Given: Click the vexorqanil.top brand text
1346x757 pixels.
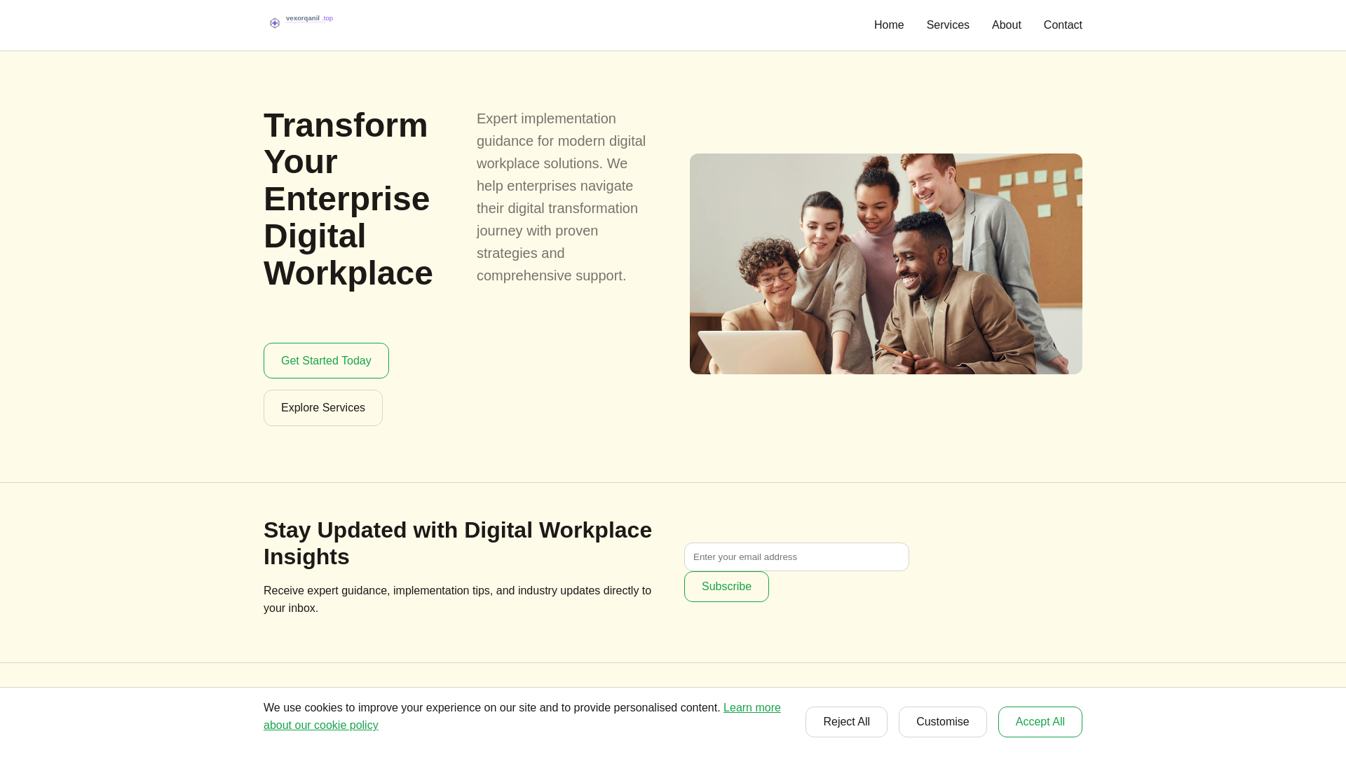Looking at the screenshot, I should point(309,18).
